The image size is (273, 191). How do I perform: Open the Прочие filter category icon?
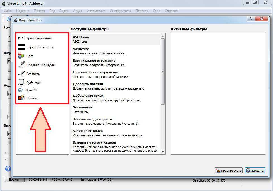(x=21, y=98)
